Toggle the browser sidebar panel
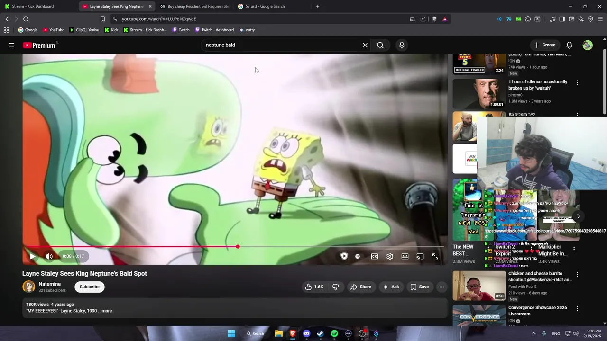This screenshot has width=607, height=341. click(562, 19)
